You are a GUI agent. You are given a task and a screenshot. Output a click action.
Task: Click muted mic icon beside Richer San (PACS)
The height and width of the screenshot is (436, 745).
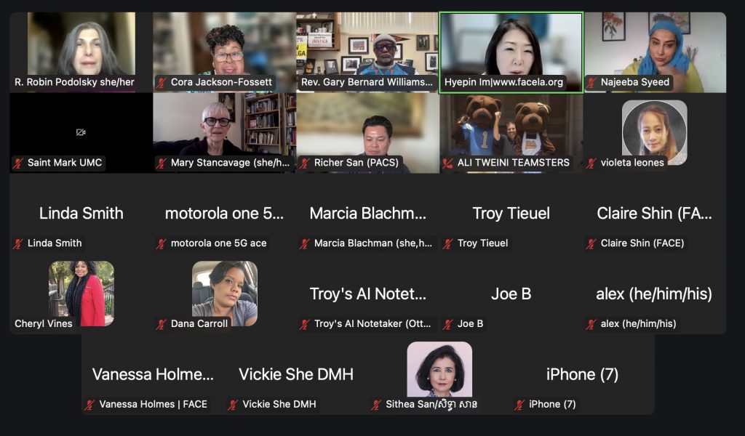pos(305,163)
